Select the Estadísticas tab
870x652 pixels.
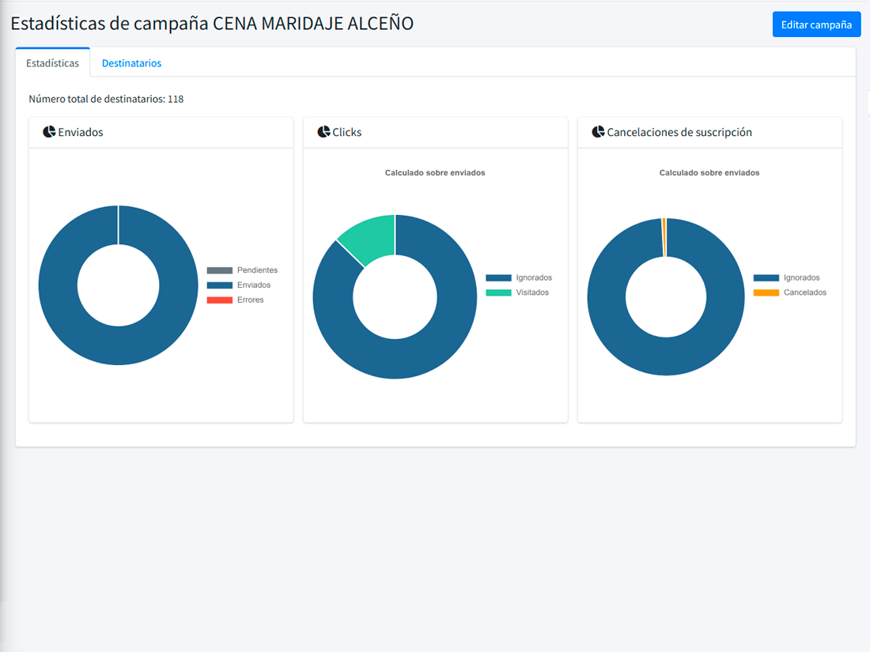click(x=53, y=63)
